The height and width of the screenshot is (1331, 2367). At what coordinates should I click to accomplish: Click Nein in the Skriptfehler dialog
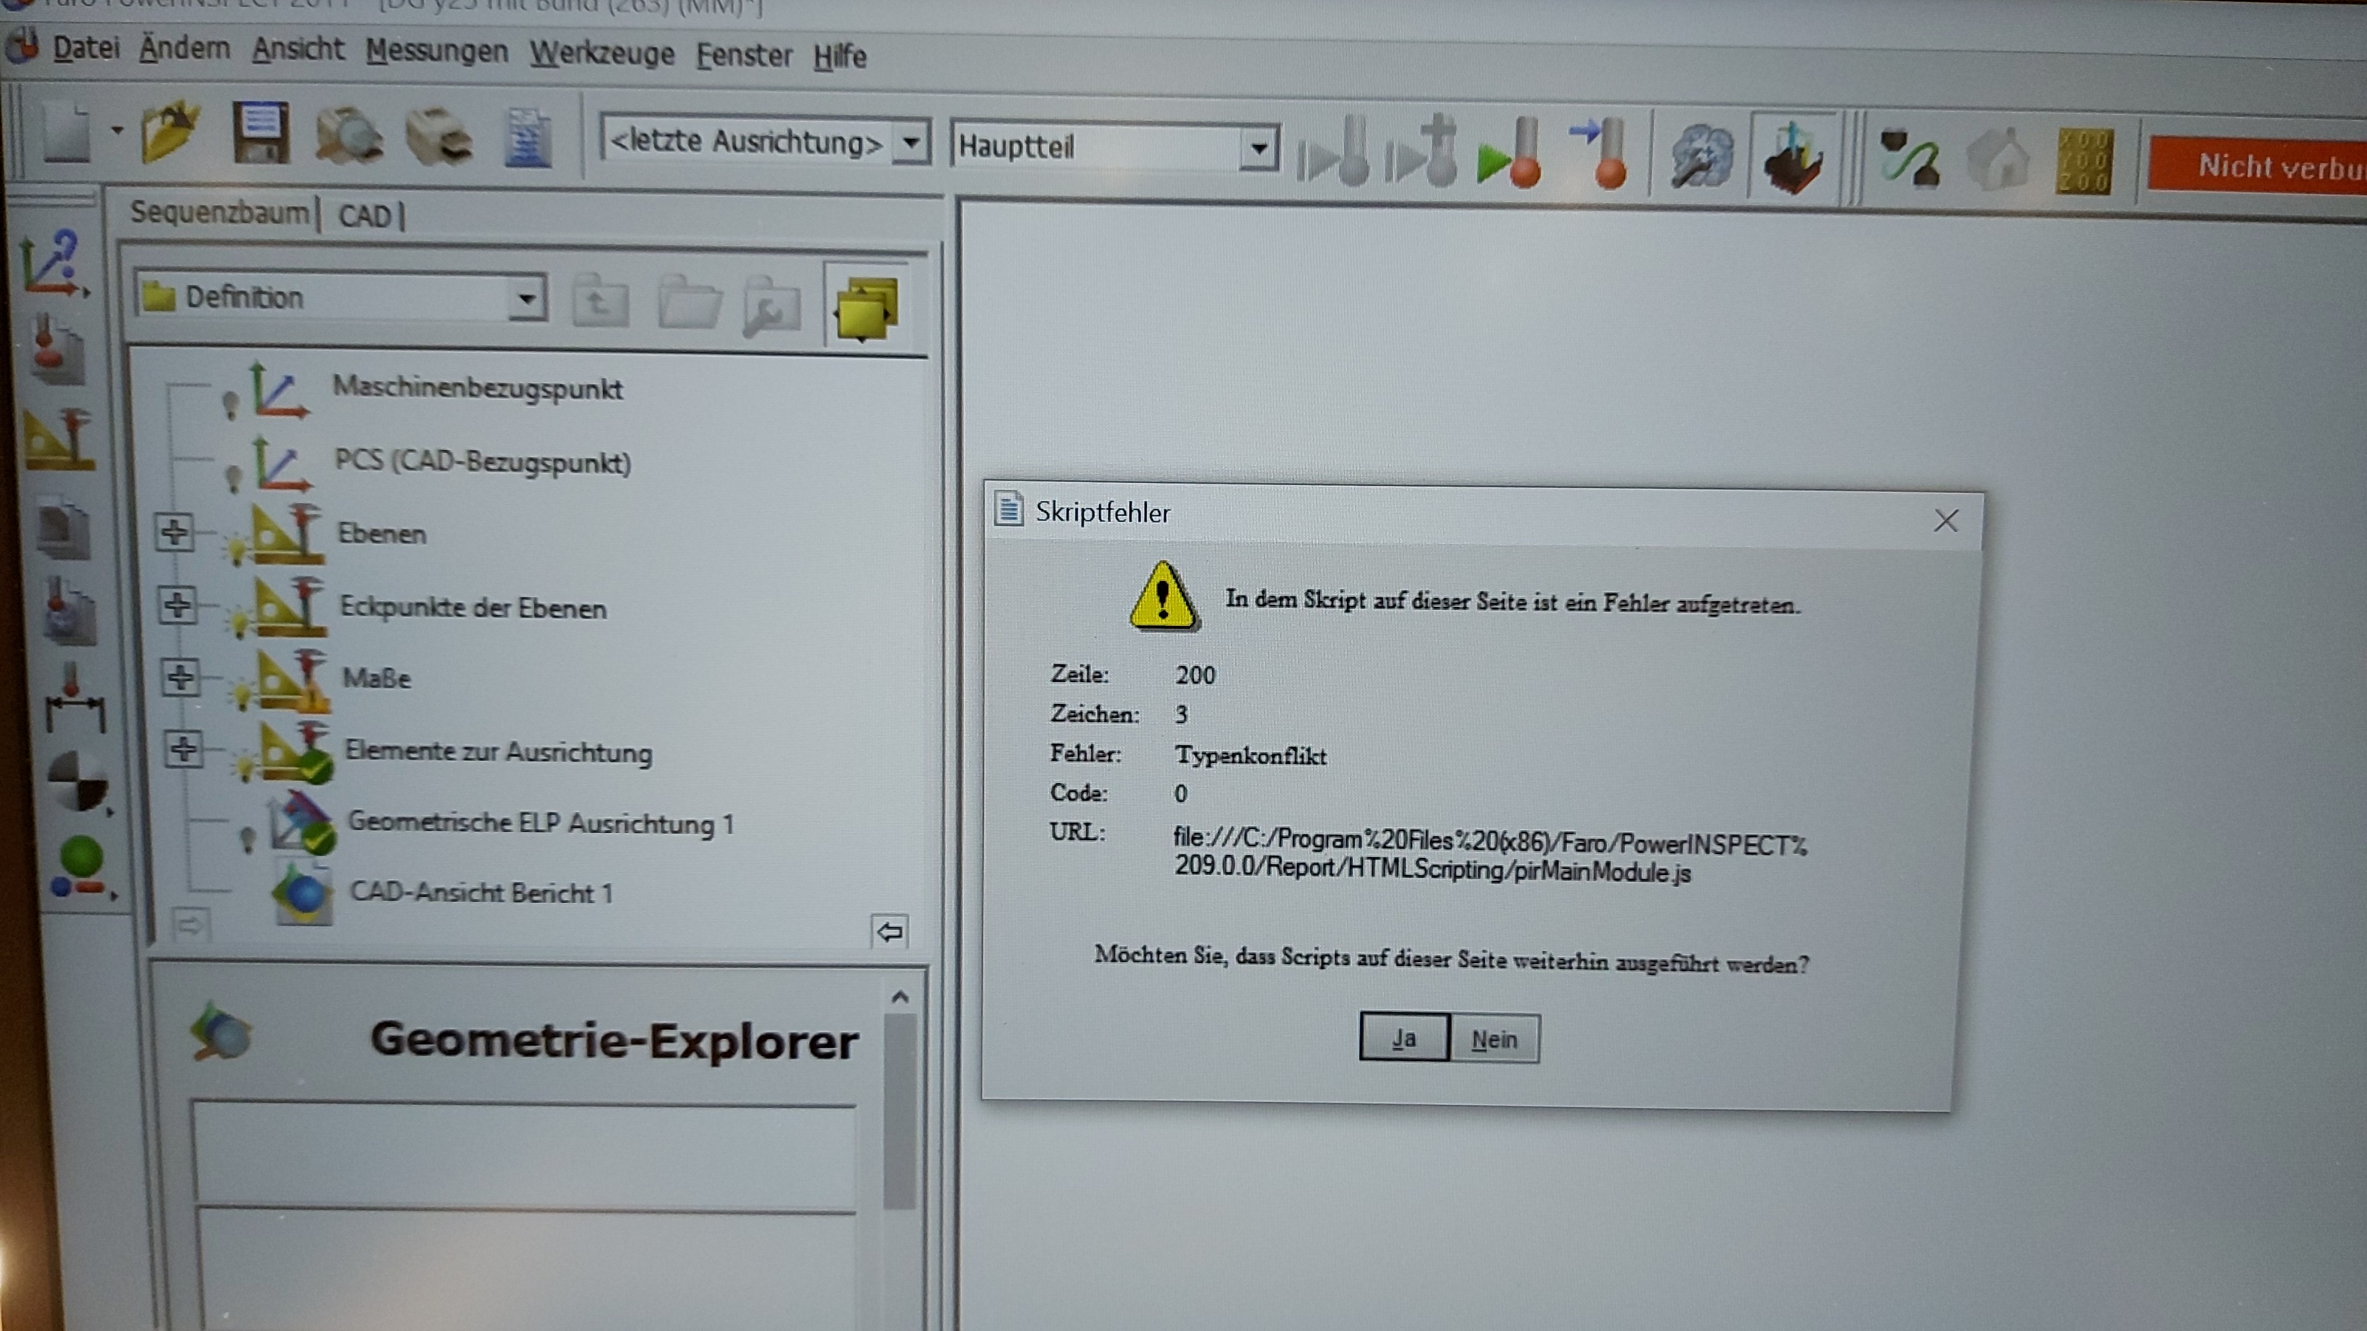click(x=1495, y=1037)
